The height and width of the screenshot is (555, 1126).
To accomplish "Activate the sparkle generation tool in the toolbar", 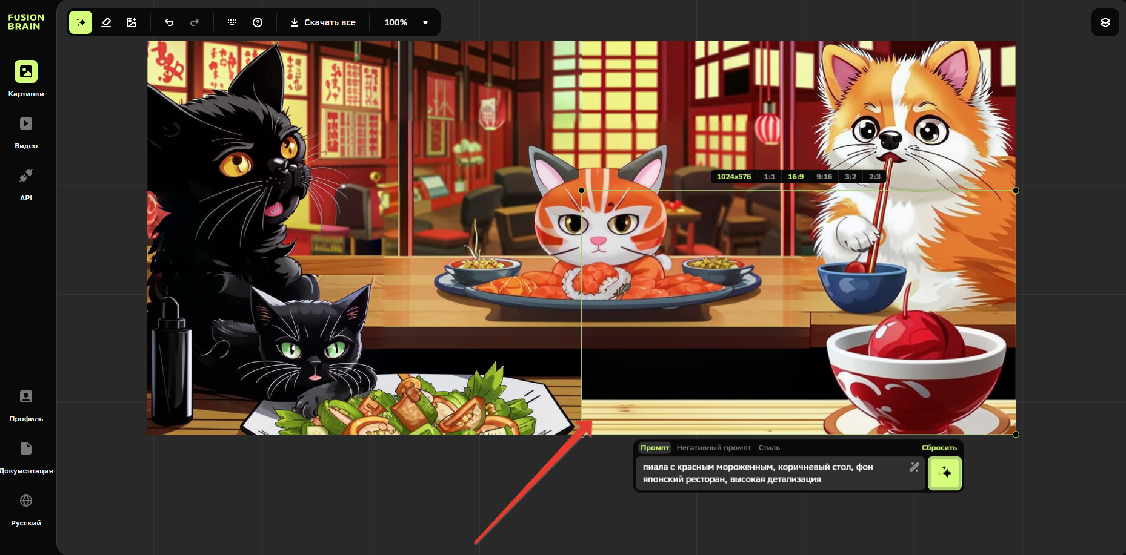I will point(81,22).
